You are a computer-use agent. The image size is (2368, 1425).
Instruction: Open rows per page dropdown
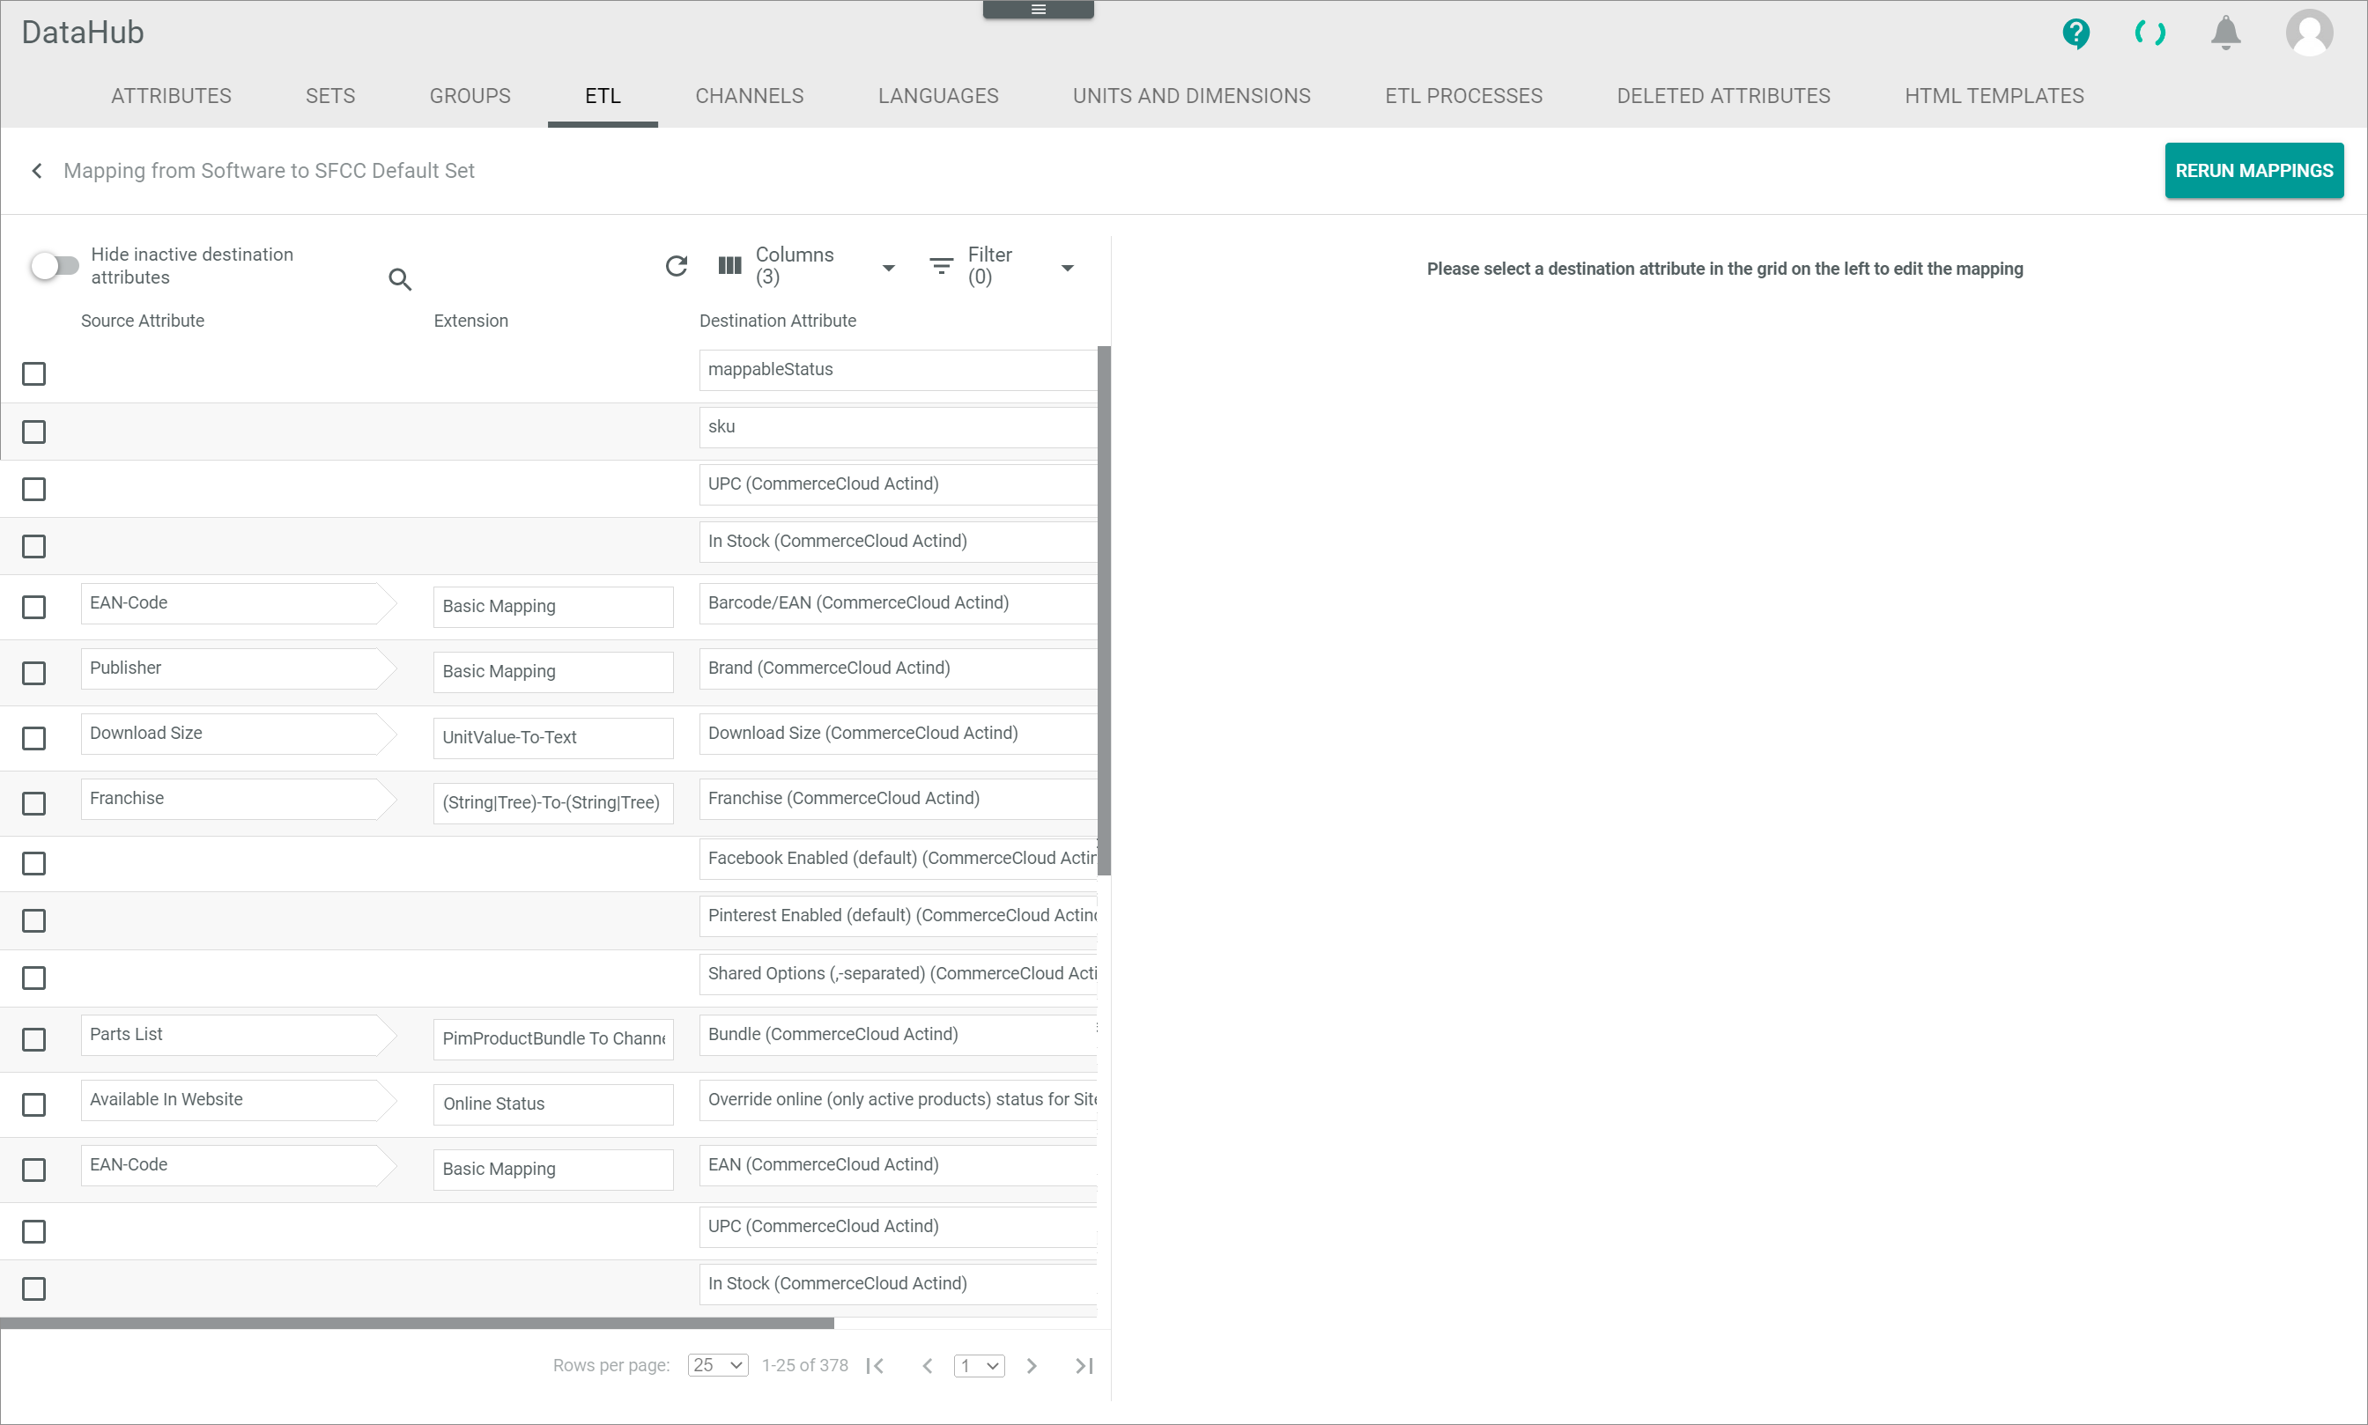[x=717, y=1365]
